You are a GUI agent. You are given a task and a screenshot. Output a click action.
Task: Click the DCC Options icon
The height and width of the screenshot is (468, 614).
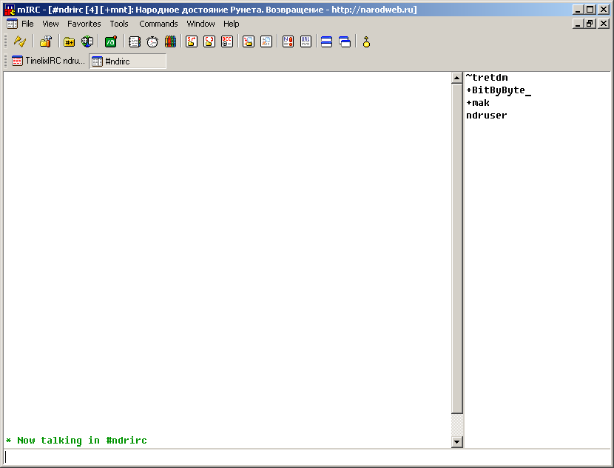click(x=227, y=42)
